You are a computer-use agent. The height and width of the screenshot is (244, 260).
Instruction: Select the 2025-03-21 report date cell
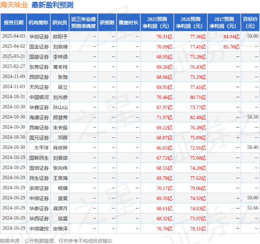pyautogui.click(x=14, y=56)
